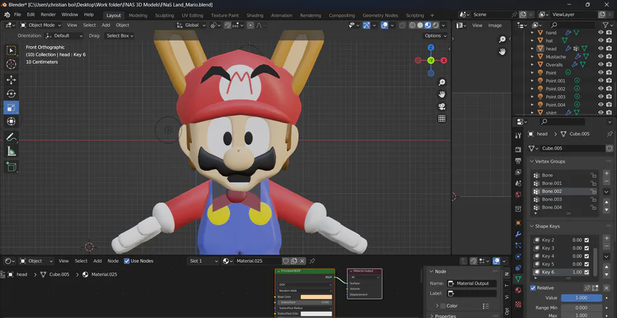Viewport: 617px width, 318px height.
Task: Open the World properties tab
Action: click(518, 194)
